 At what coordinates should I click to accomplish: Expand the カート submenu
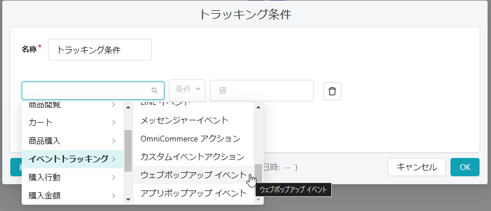point(73,123)
